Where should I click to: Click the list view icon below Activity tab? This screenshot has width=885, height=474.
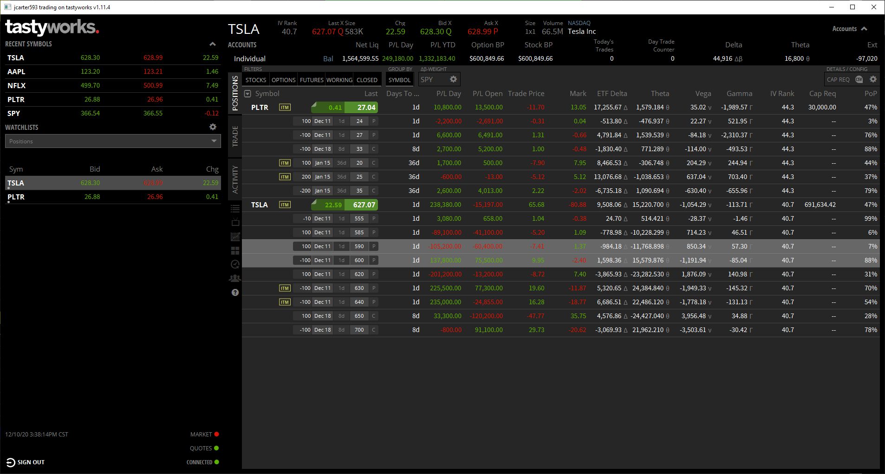[235, 209]
